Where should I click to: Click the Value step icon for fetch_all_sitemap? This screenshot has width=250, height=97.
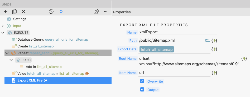click(14, 73)
